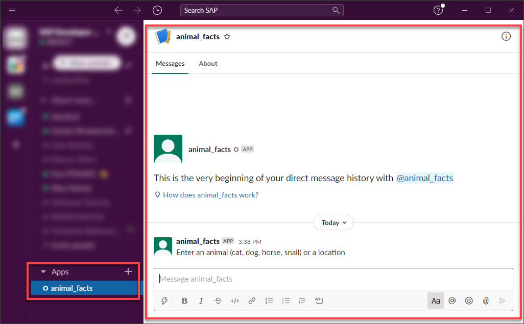Image resolution: width=524 pixels, height=324 pixels.
Task: Apply italic formatting in composer
Action: [x=201, y=301]
